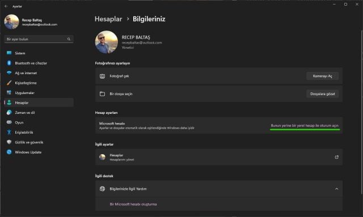Click the recepbaltas@outlook.com text in sidebar
Screen dimensions: 363x217
[40, 24]
